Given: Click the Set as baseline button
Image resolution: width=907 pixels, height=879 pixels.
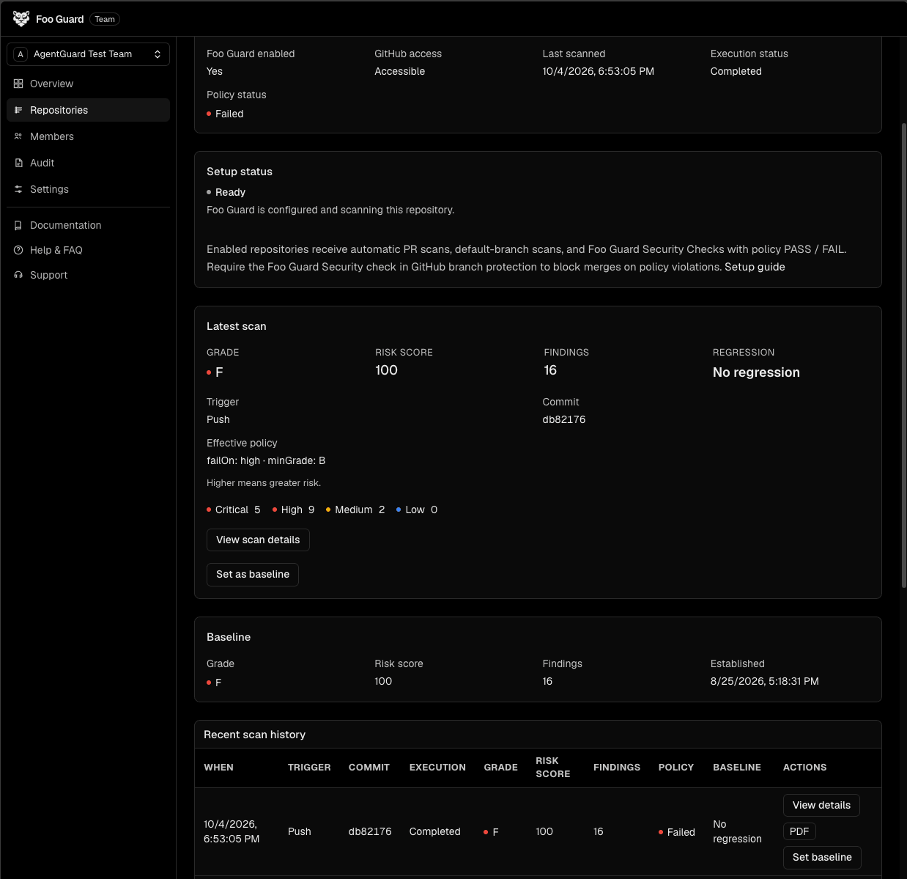Looking at the screenshot, I should tap(253, 574).
